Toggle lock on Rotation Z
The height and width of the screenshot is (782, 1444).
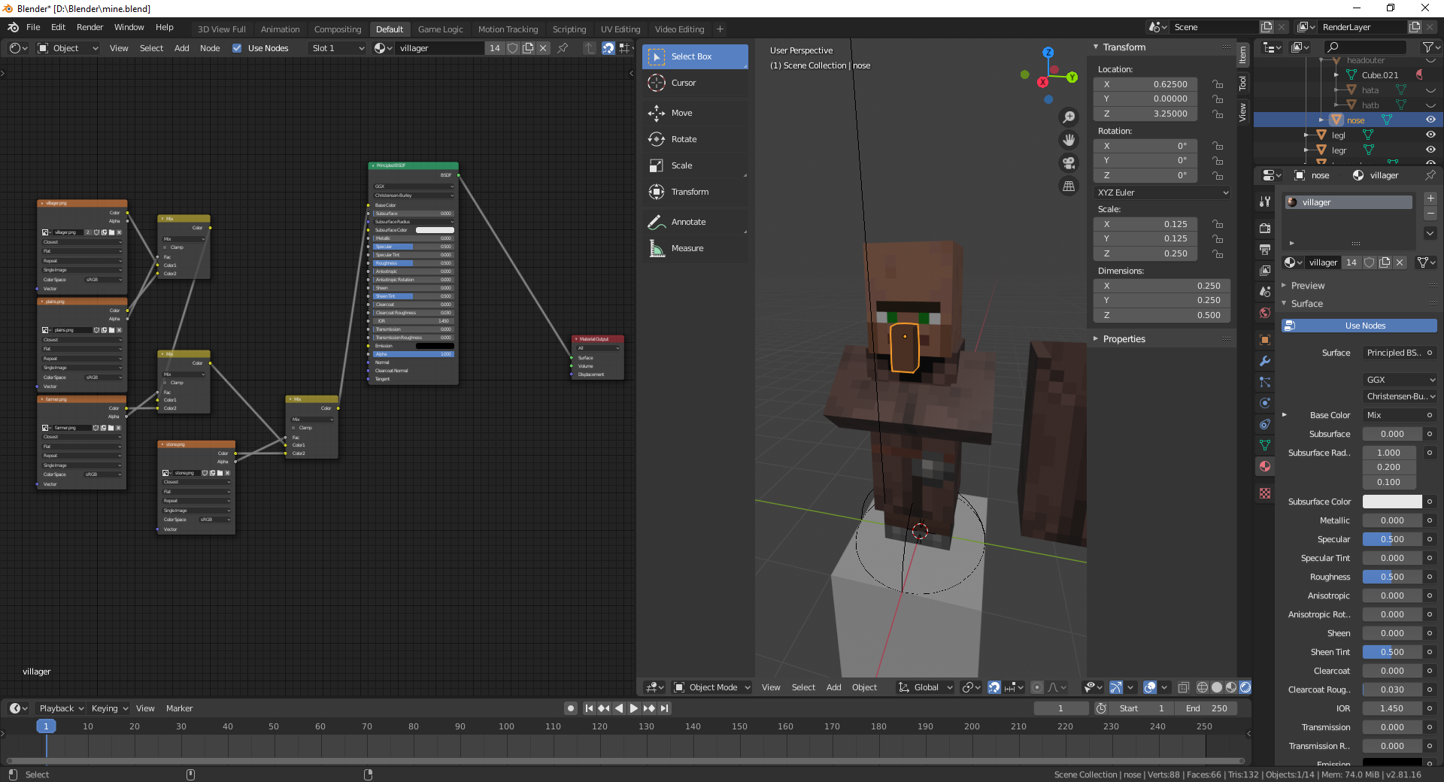1218,175
